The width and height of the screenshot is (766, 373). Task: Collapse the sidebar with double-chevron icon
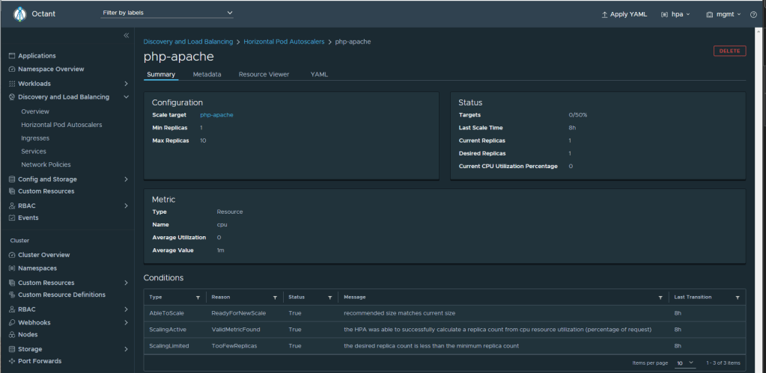(127, 36)
